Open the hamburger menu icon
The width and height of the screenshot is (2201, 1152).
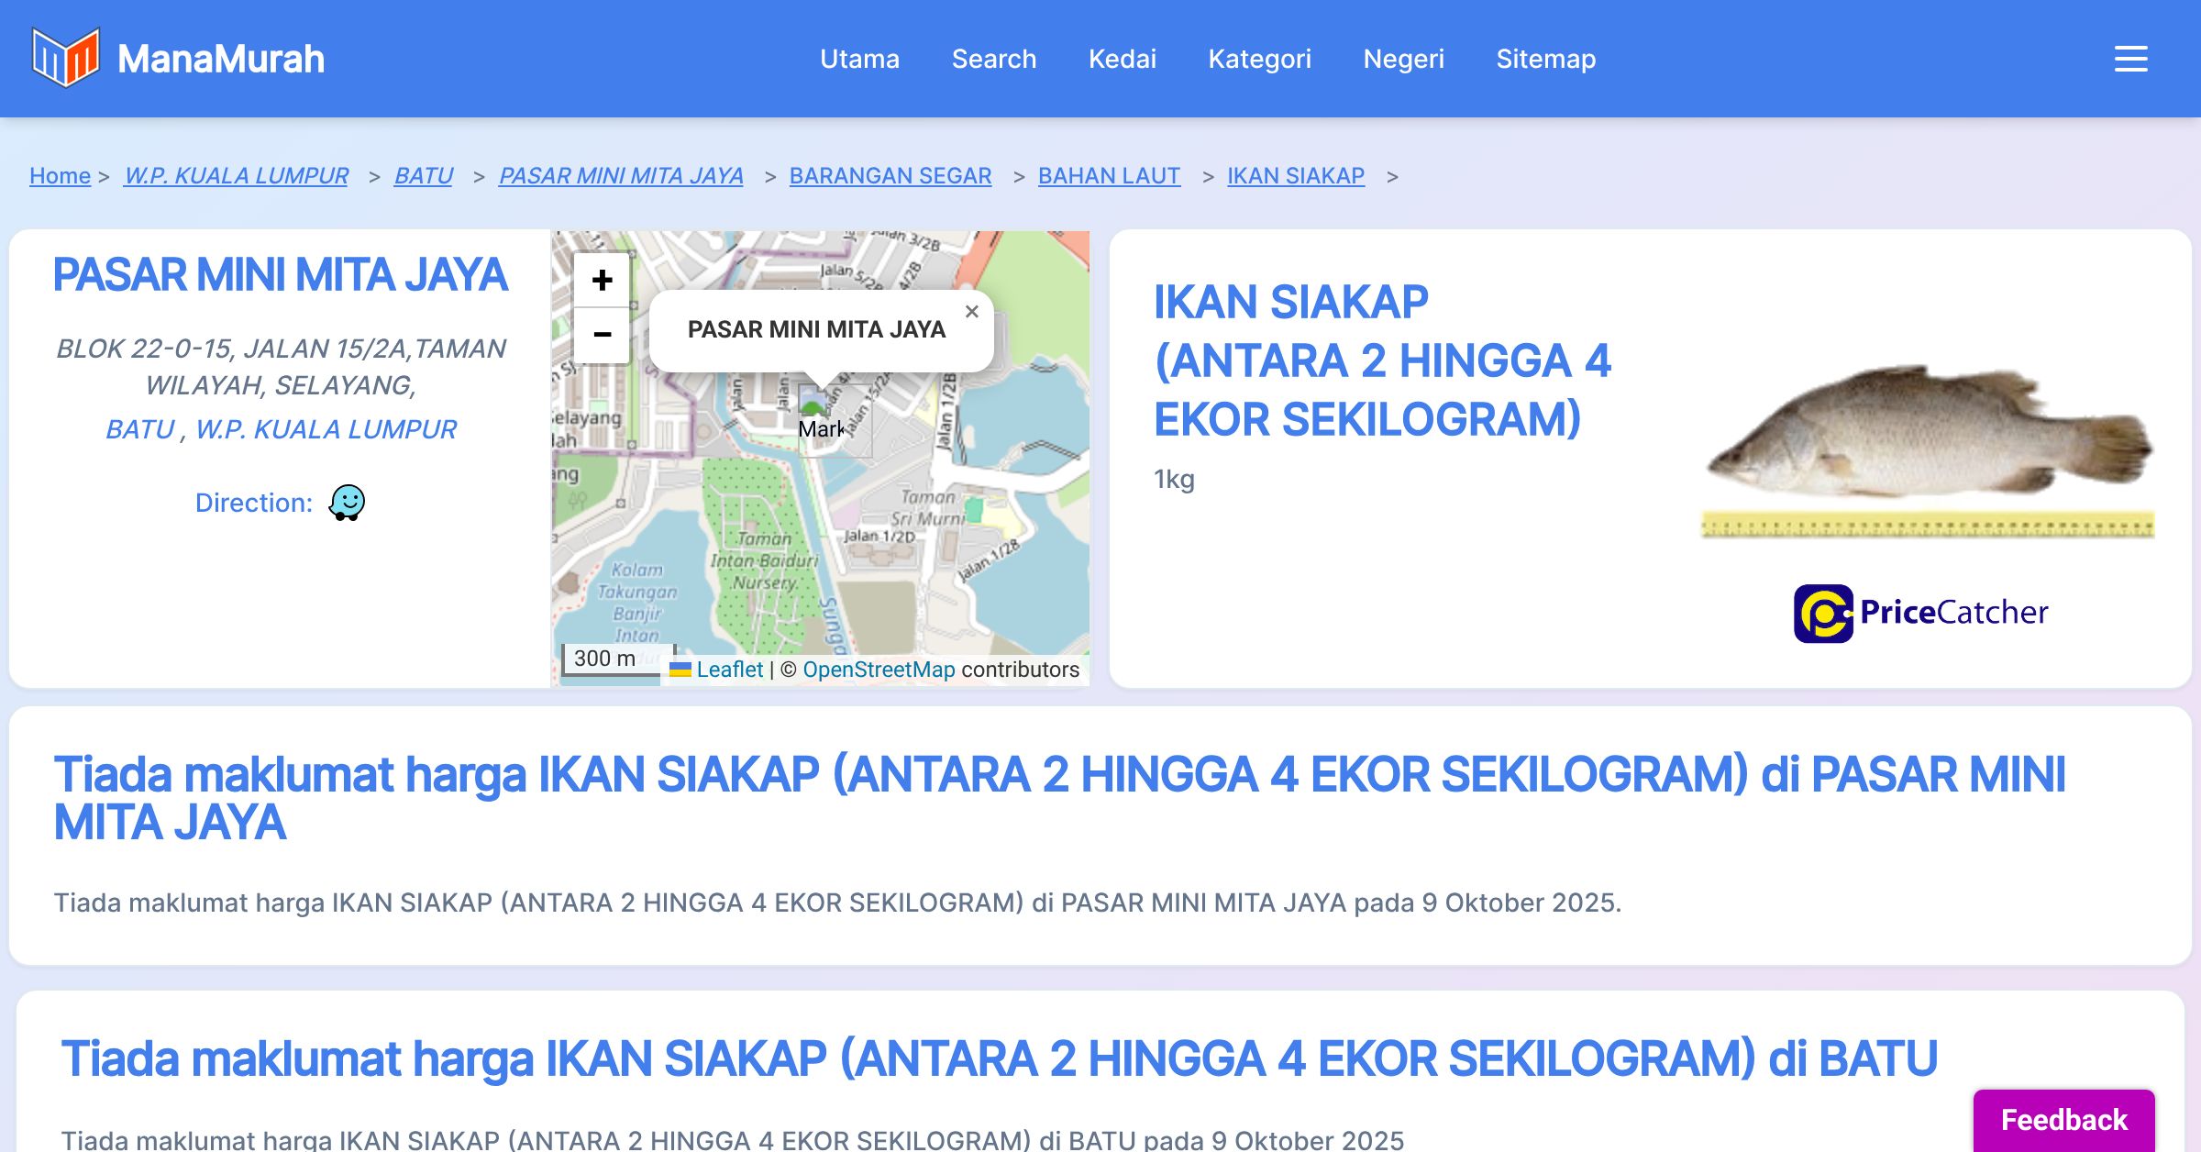tap(2130, 59)
